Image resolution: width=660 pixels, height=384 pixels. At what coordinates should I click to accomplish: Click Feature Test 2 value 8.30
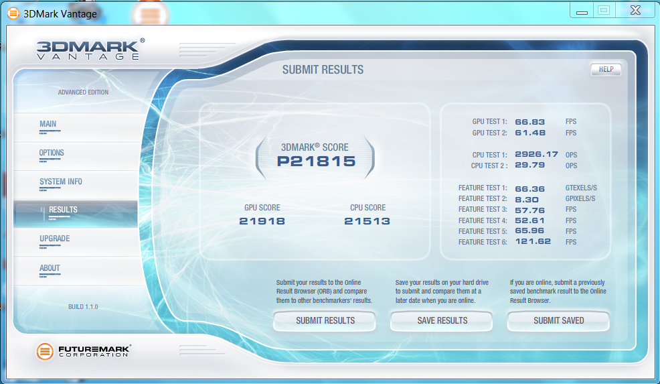point(527,200)
